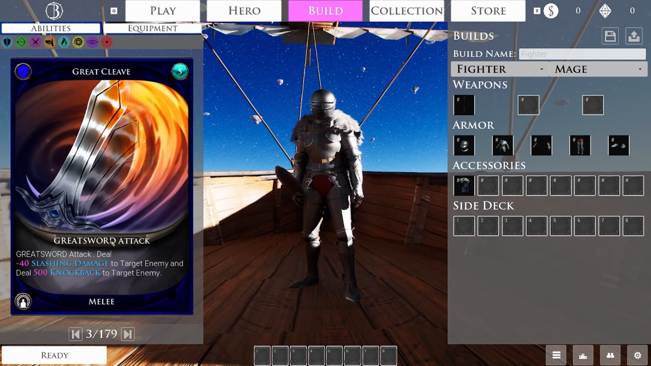The image size is (651, 366).
Task: Open the leaderboard podium icon
Action: tap(583, 355)
